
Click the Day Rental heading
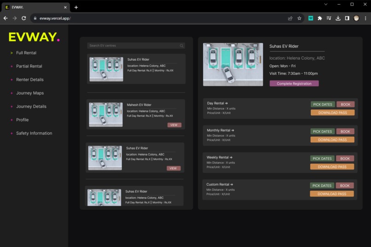[x=217, y=103]
